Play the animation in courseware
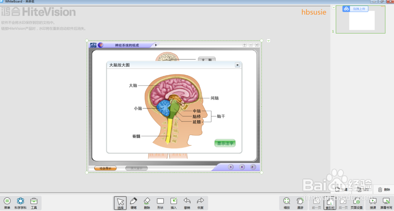 click(x=230, y=167)
